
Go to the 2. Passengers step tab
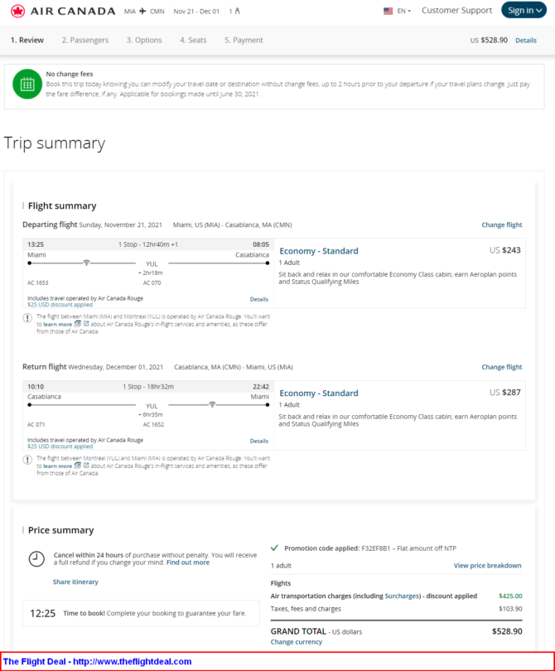click(85, 41)
